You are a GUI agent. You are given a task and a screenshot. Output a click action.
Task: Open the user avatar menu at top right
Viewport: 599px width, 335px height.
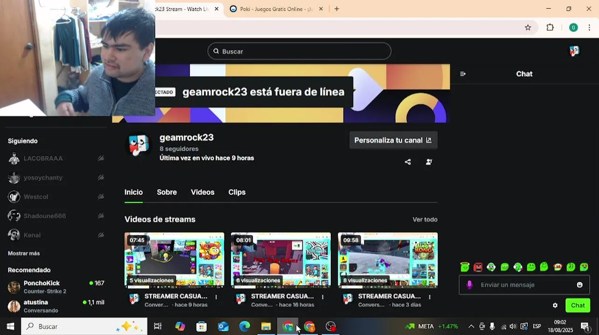pyautogui.click(x=574, y=51)
